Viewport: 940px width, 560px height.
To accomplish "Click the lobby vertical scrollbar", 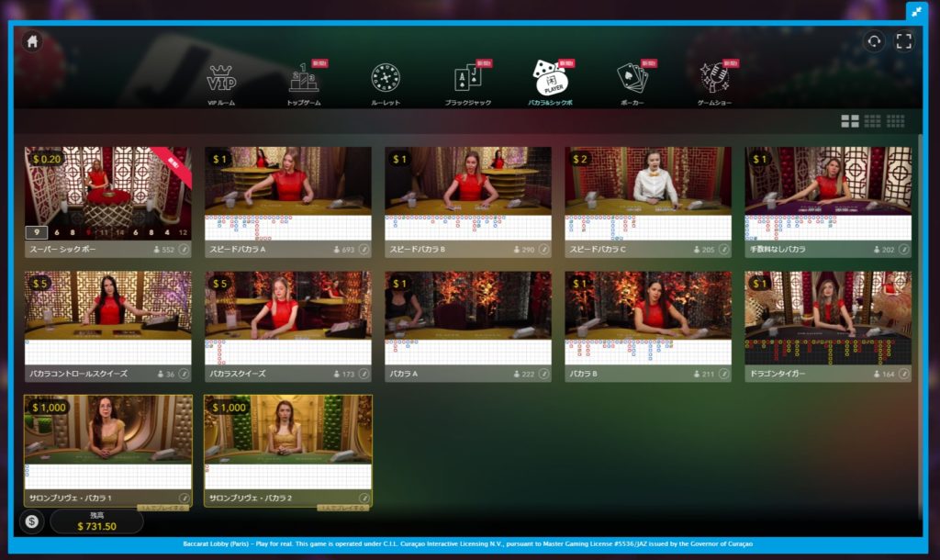I will [920, 275].
